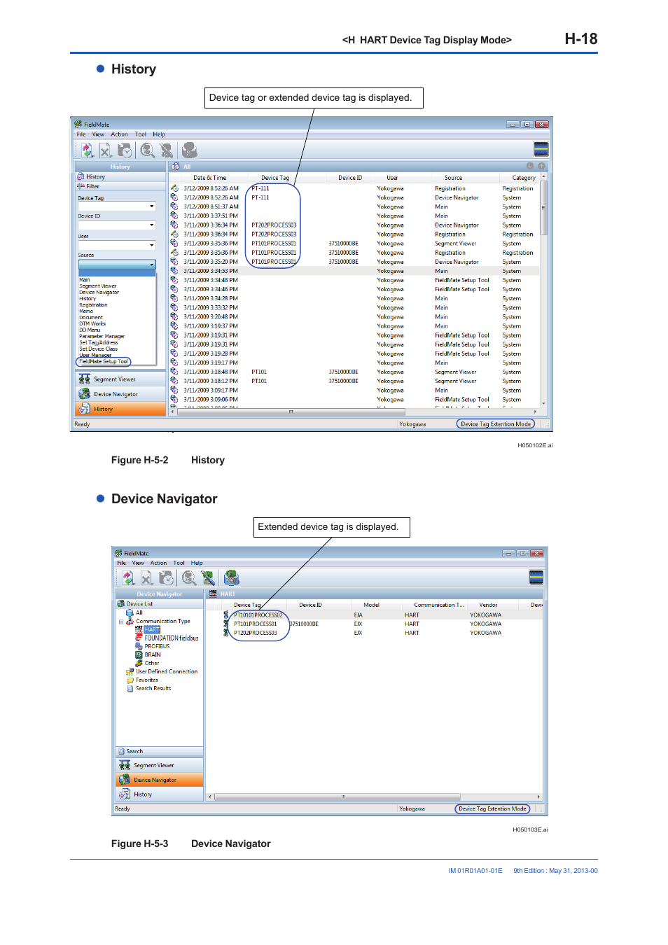Click the device icon beside PT10101PROCESS02 row
This screenshot has width=668, height=945.
(x=226, y=615)
